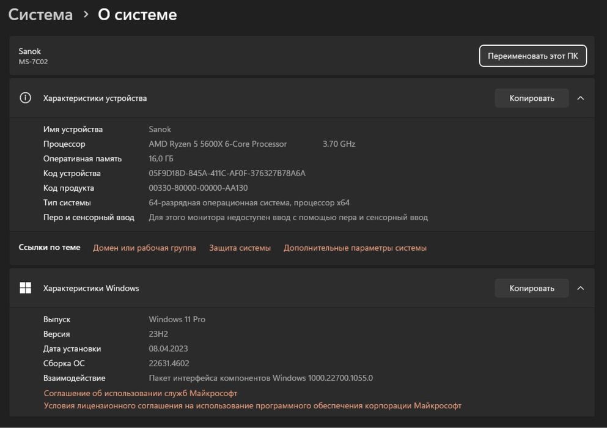Go back to the Система breadcrumb
The image size is (607, 428).
(40, 15)
